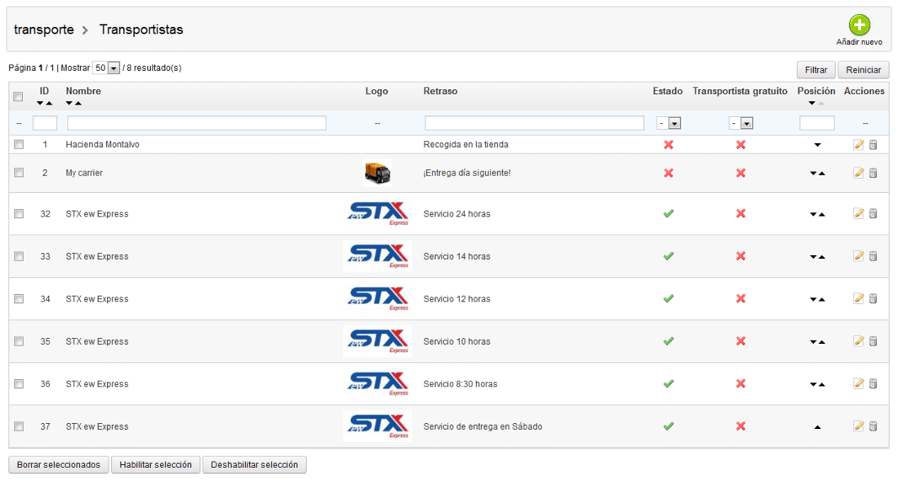Focus the Retraso filter input

click(535, 123)
